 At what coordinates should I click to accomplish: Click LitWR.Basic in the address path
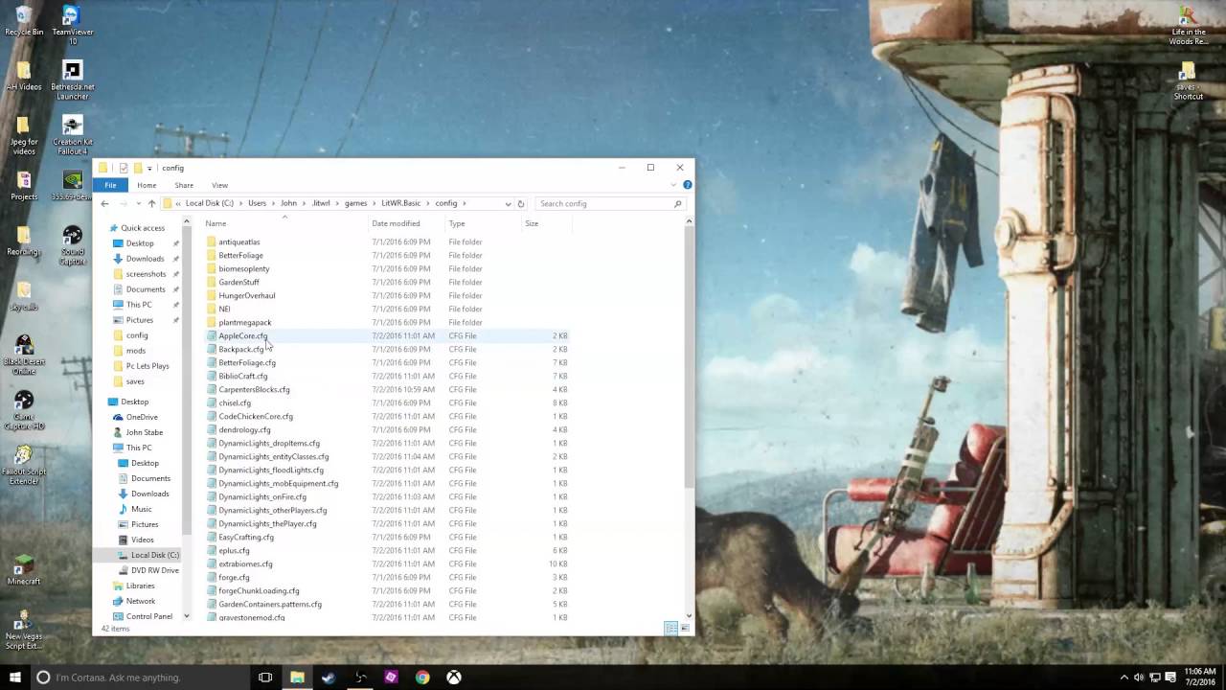400,203
